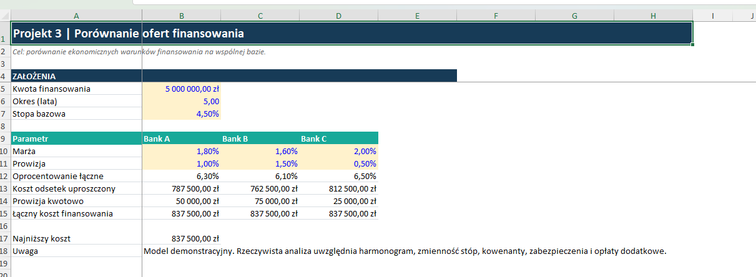The height and width of the screenshot is (277, 756).
Task: Select row 9 via its row number
Action: coord(5,138)
